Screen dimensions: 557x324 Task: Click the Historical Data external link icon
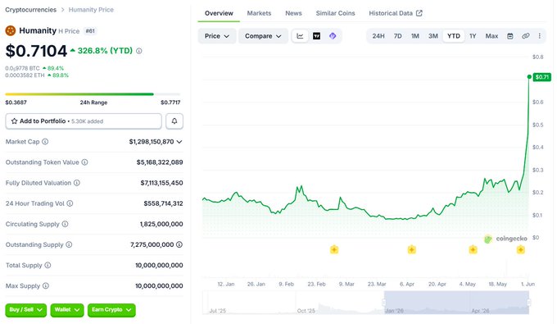(x=419, y=13)
